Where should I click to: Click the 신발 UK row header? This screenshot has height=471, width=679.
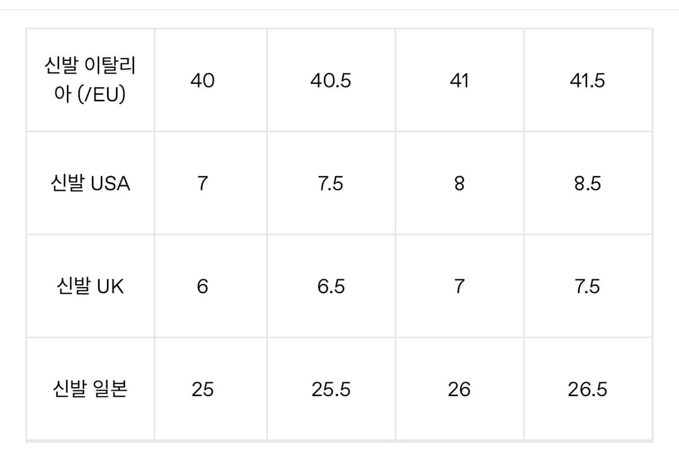[90, 286]
